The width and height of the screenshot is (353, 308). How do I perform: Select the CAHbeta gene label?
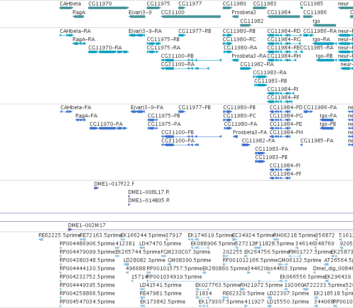point(70,4)
